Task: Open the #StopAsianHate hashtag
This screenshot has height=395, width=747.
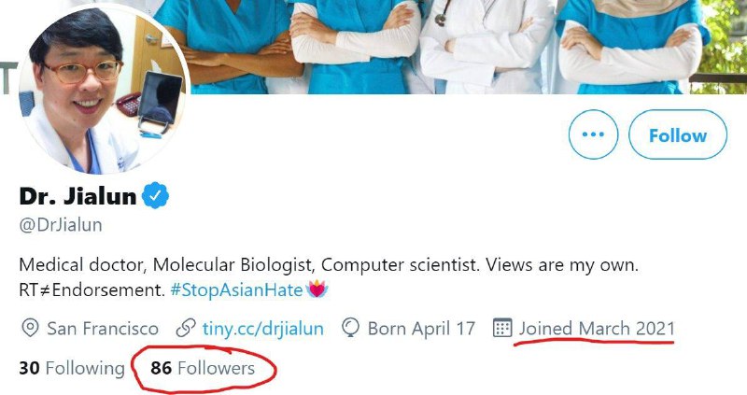Action: coord(236,289)
